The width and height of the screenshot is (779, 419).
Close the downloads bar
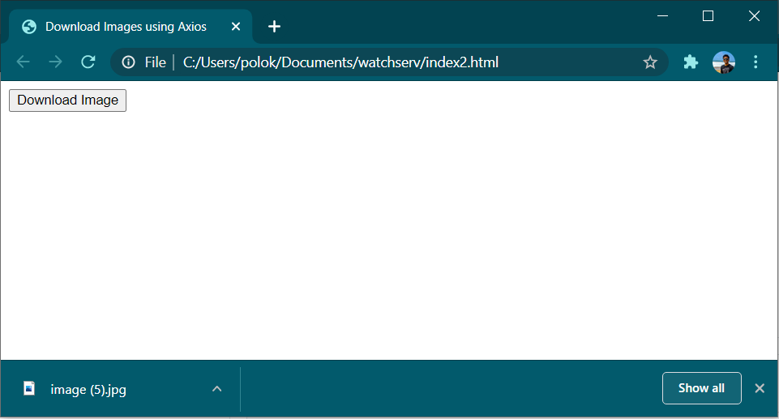pyautogui.click(x=760, y=388)
